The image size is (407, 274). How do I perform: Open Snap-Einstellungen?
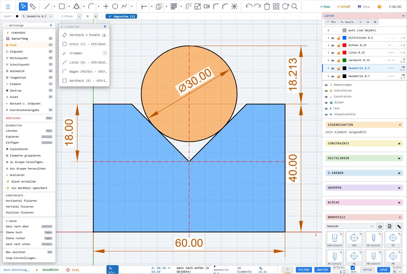click(x=29, y=258)
